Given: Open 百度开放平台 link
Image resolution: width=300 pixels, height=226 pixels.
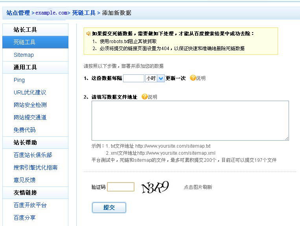Looking at the screenshot, I should point(30,205).
